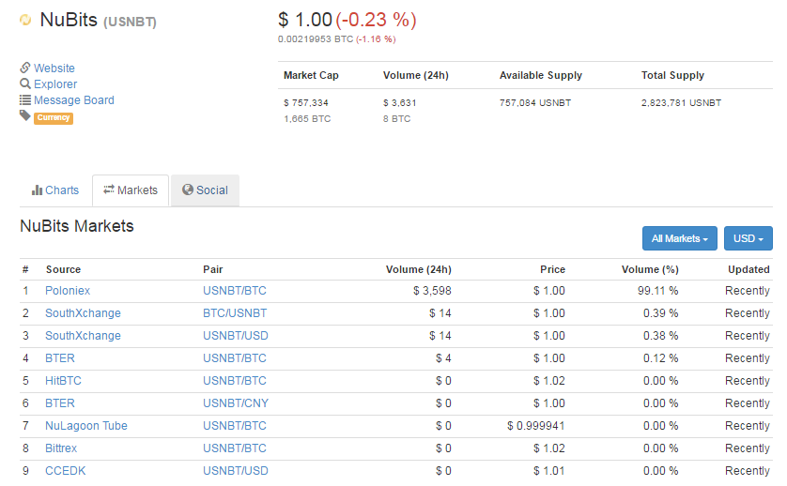This screenshot has height=486, width=787.
Task: Click the $ 0.999941 price cell
Action: 536,426
